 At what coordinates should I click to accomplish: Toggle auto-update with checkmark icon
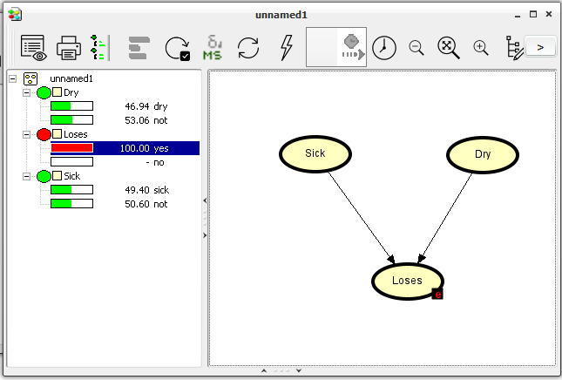[178, 48]
